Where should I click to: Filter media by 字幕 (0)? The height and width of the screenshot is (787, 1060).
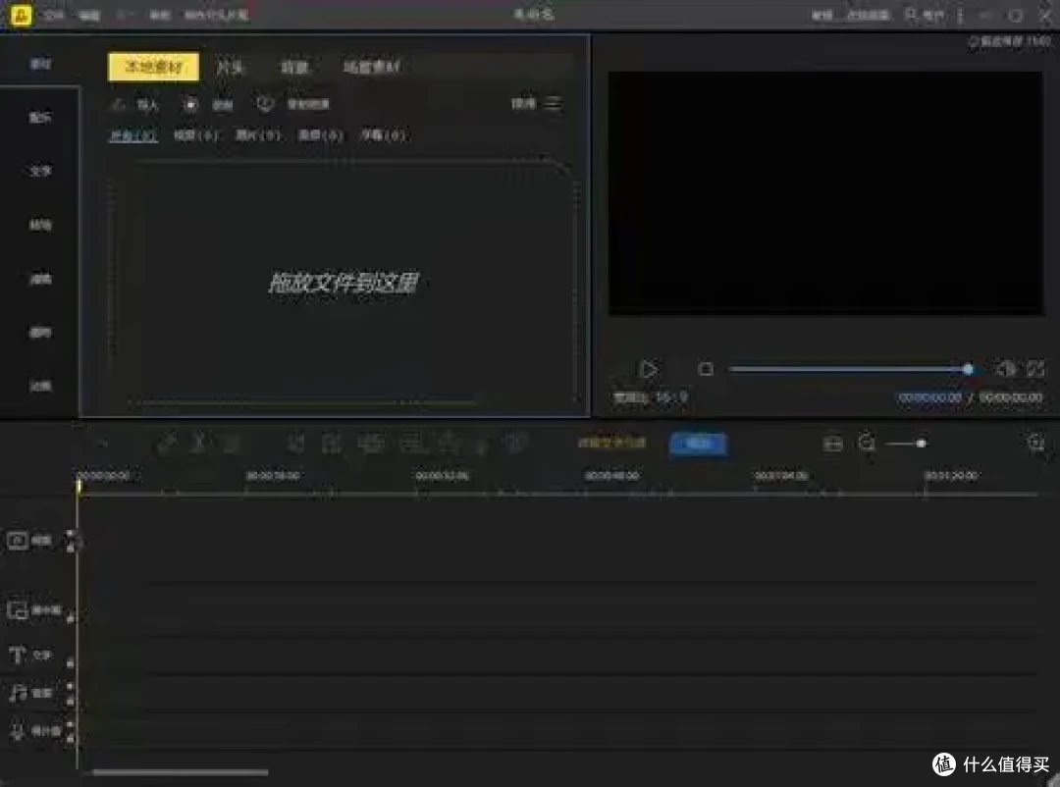pos(383,135)
